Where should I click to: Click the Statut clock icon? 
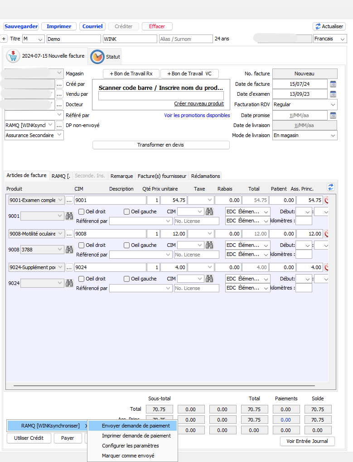pos(97,57)
